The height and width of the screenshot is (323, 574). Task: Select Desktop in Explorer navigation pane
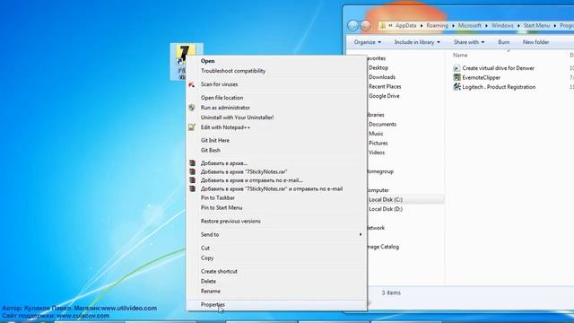click(x=378, y=68)
